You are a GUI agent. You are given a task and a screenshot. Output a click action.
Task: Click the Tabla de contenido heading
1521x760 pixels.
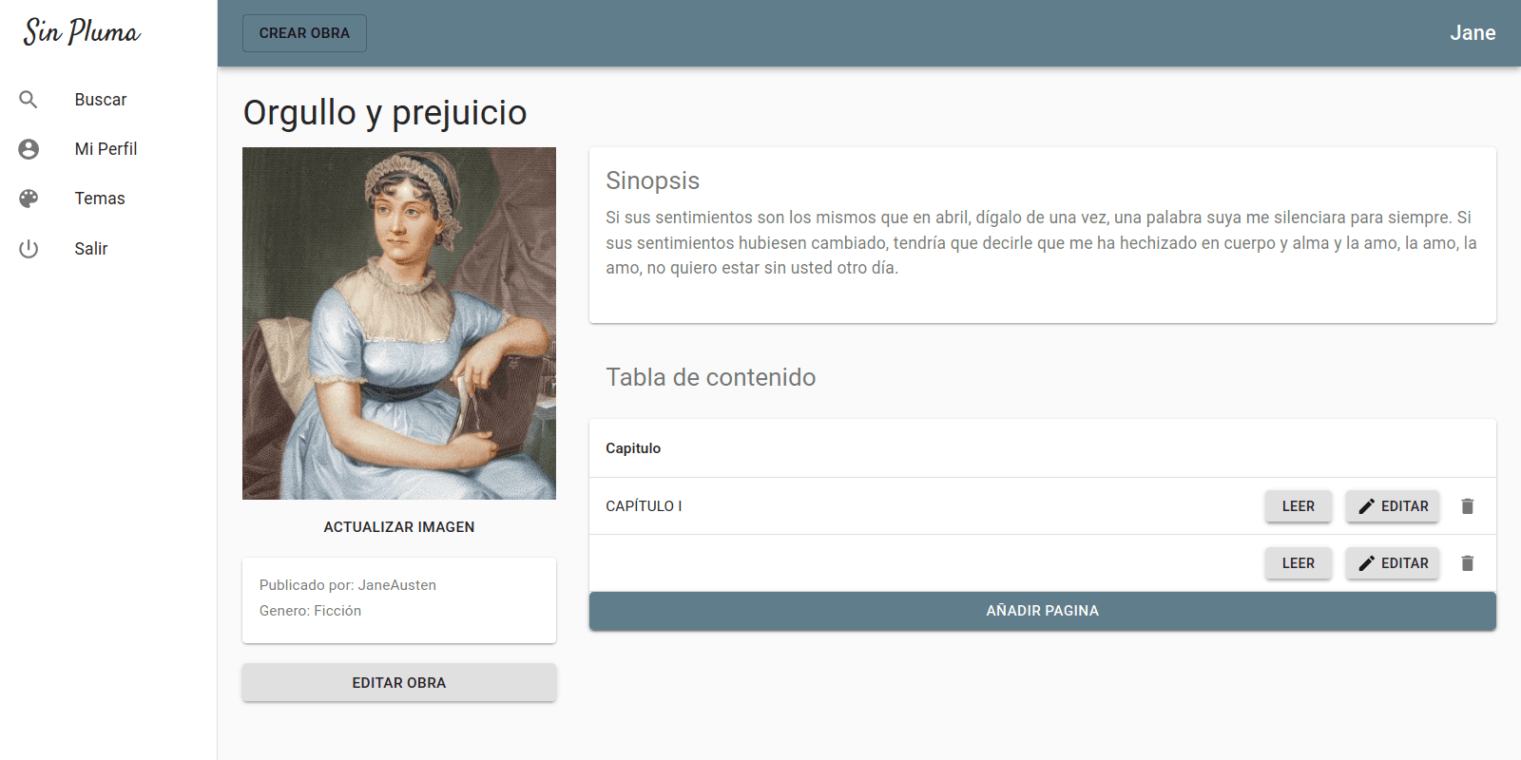(711, 377)
